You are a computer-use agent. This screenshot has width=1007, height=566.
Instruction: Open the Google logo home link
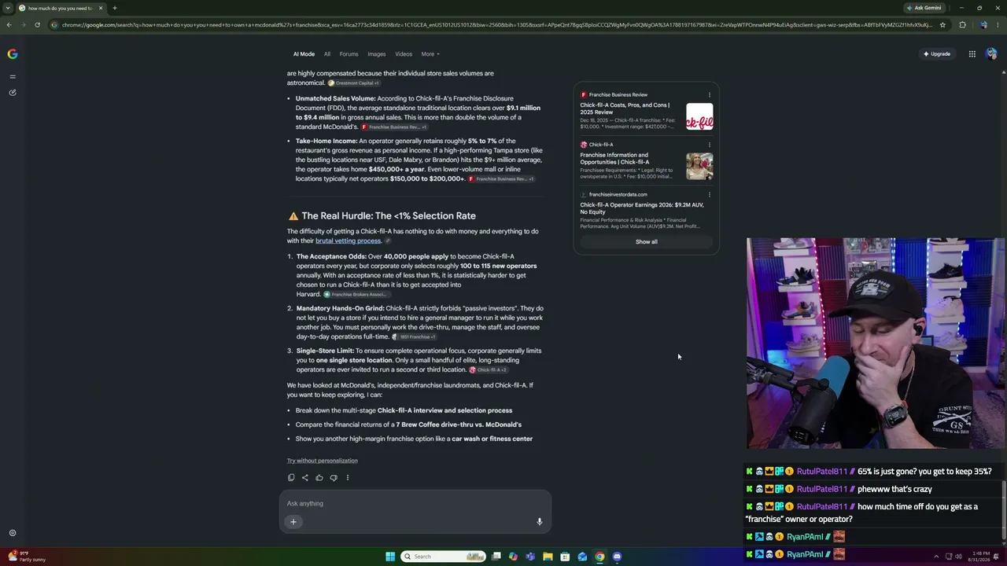point(12,54)
